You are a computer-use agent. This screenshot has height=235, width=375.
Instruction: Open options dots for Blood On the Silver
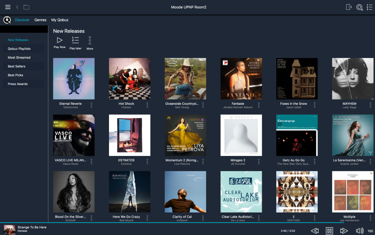point(91,218)
